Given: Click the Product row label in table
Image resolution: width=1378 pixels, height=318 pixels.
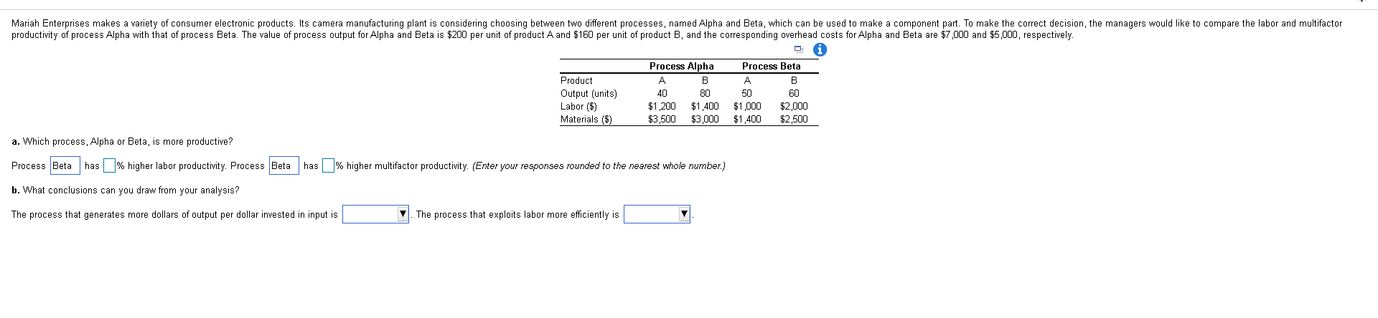Looking at the screenshot, I should point(576,80).
